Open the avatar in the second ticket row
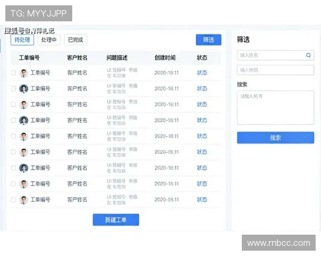The height and width of the screenshot is (256, 321). click(x=24, y=89)
